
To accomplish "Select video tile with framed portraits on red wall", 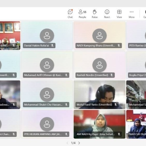I will [x=10, y=36].
